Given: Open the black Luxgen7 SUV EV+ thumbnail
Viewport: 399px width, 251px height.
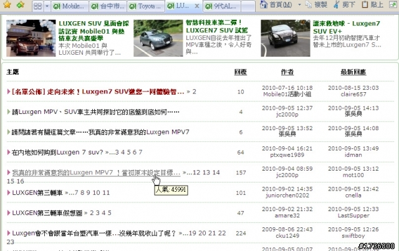Looking at the screenshot, I should pyautogui.click(x=286, y=38).
